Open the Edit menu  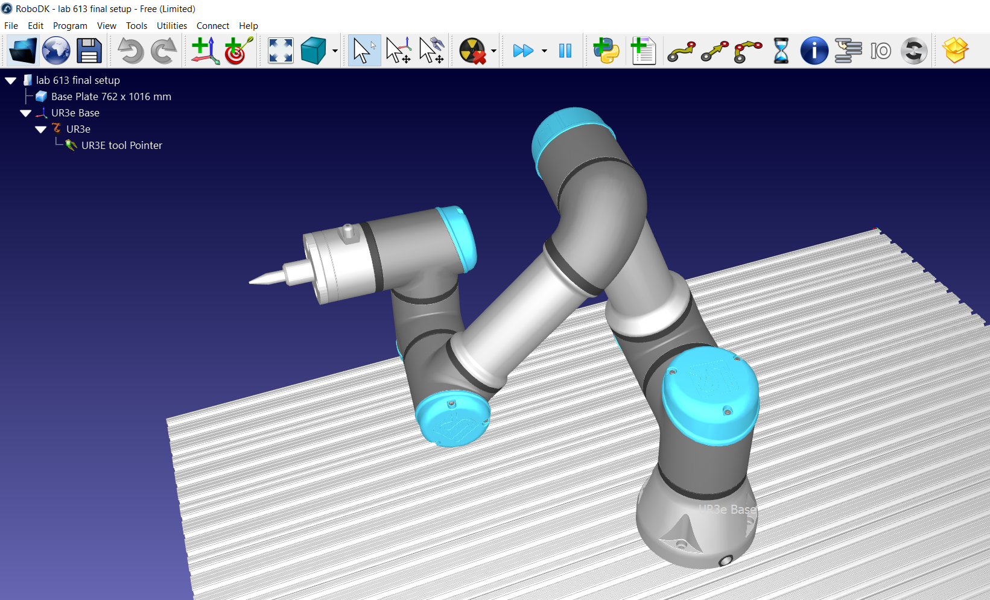click(x=36, y=25)
